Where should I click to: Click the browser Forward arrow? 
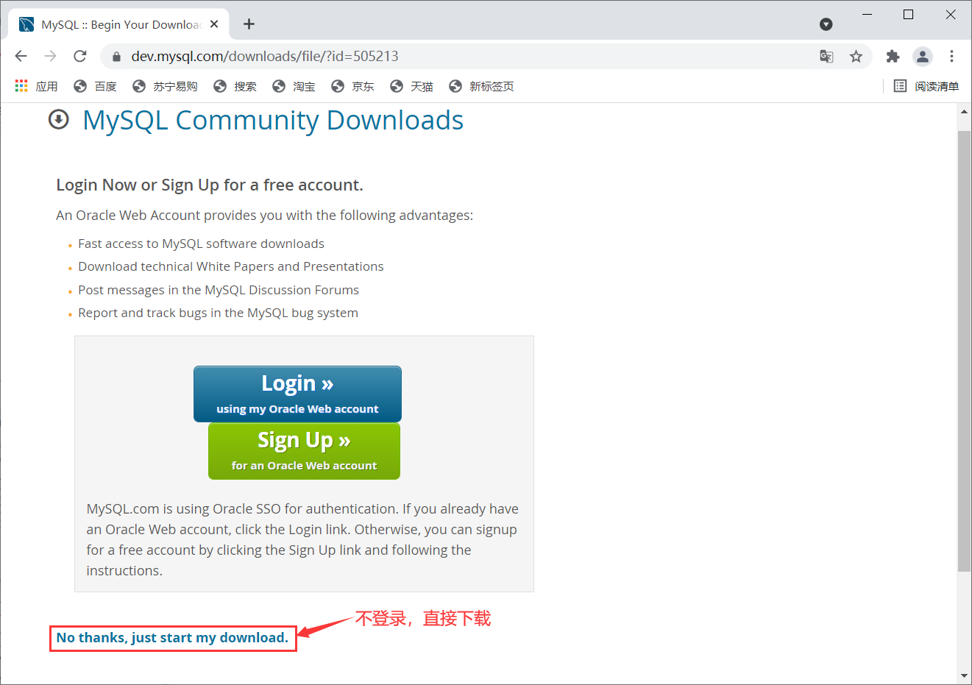[x=50, y=56]
